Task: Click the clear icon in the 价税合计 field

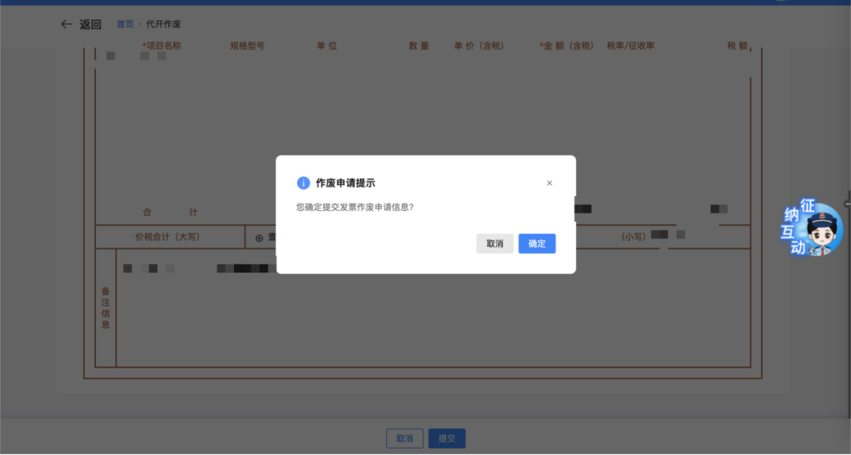Action: click(259, 238)
